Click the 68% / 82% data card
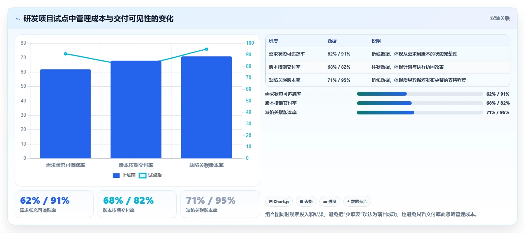This screenshot has width=525, height=233. 137,204
